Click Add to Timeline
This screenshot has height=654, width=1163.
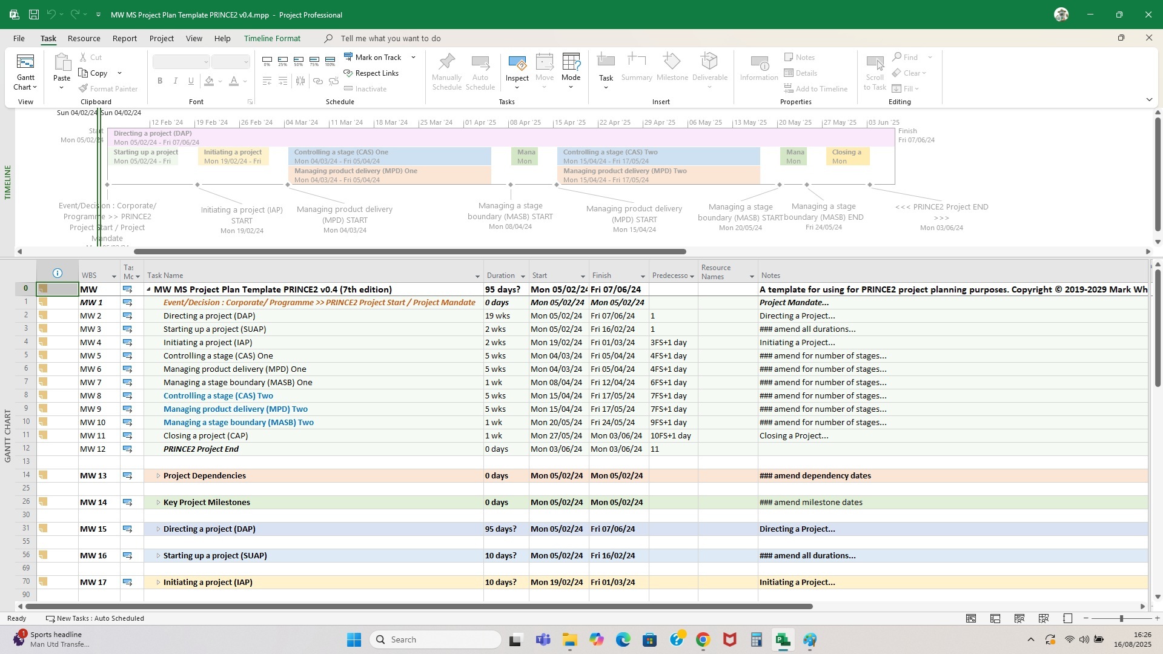pyautogui.click(x=816, y=88)
